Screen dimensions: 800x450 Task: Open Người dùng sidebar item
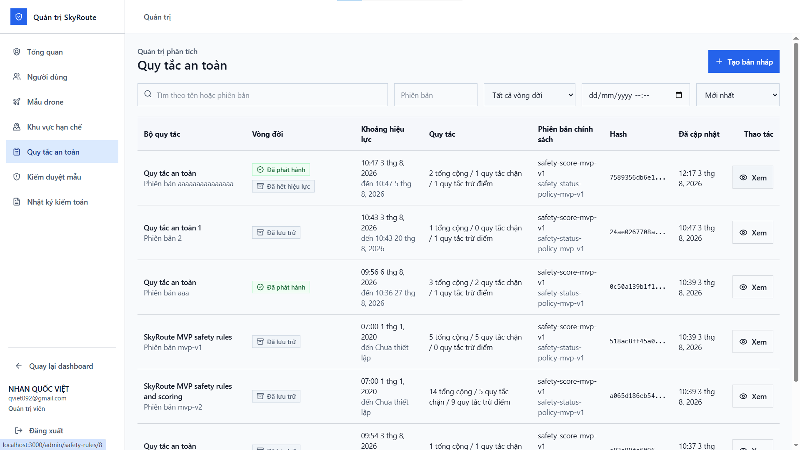62,77
